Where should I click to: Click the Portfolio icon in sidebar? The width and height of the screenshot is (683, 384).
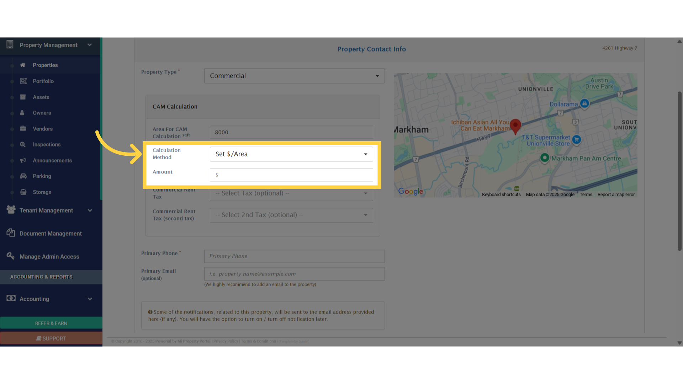click(x=23, y=81)
